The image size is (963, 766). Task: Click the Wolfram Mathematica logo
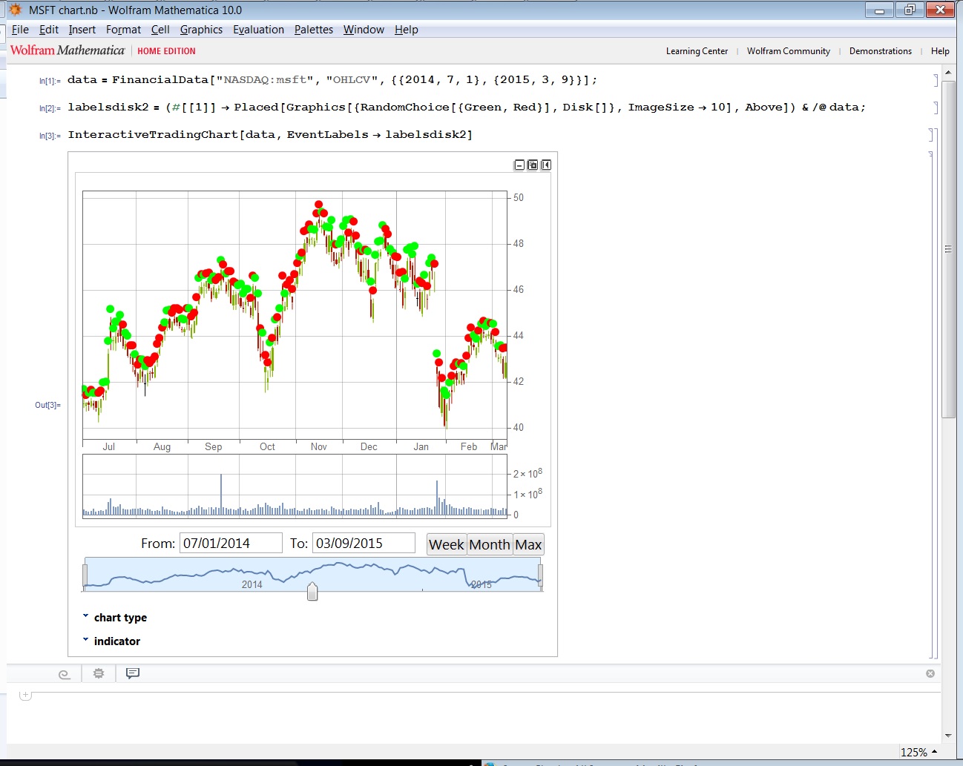point(68,50)
